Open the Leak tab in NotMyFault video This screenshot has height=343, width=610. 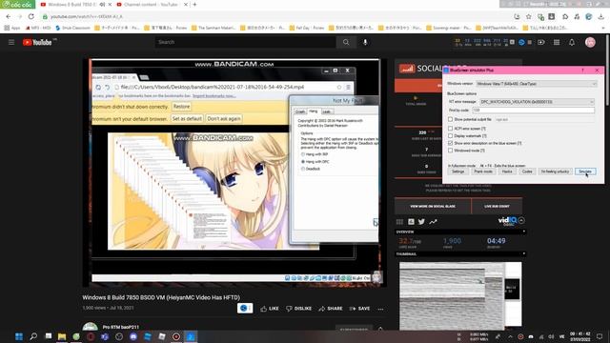click(326, 111)
